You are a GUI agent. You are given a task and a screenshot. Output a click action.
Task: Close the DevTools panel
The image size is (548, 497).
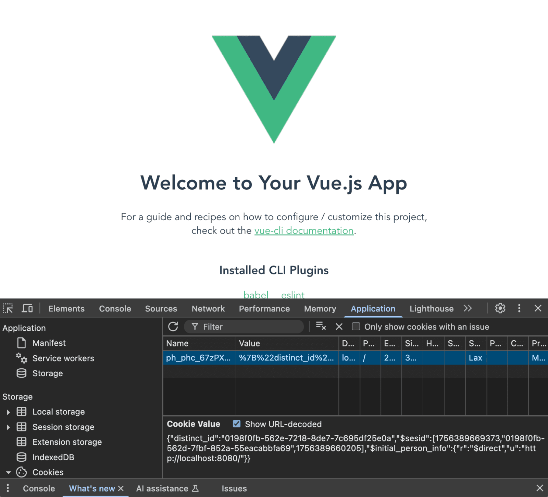click(538, 308)
